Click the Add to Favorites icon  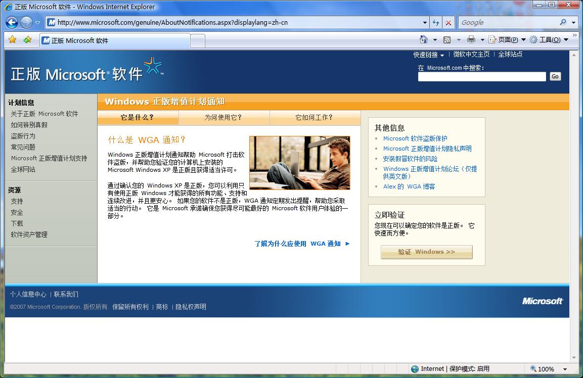click(27, 39)
